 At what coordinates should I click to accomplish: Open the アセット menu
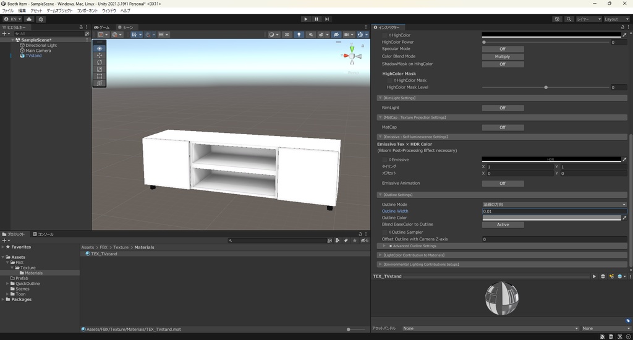tap(36, 11)
